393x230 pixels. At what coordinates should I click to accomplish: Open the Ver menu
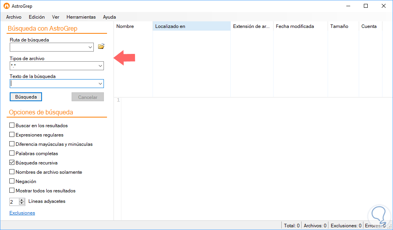[56, 17]
